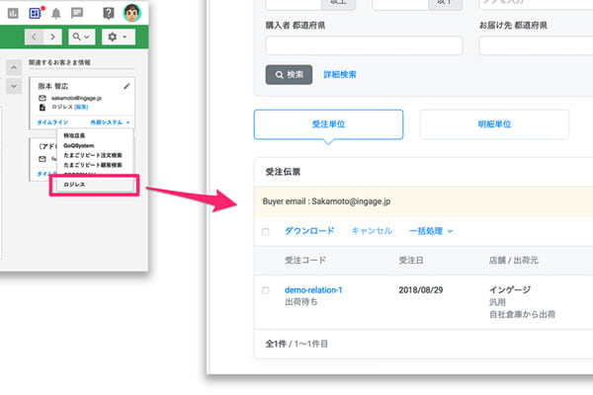Viewport: 593px width, 395px height.
Task: Go to previous with left arrow button
Action: click(35, 37)
